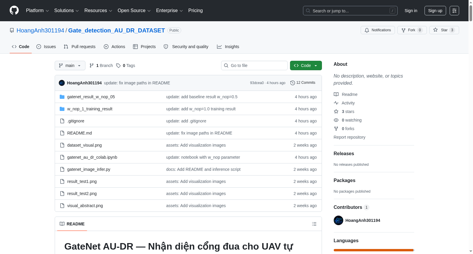Open the Security and quality tab

[186, 47]
